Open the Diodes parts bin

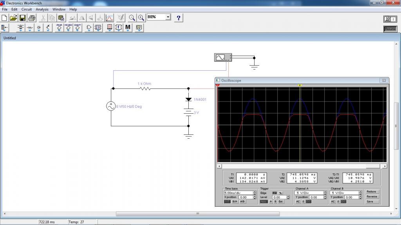(39, 28)
